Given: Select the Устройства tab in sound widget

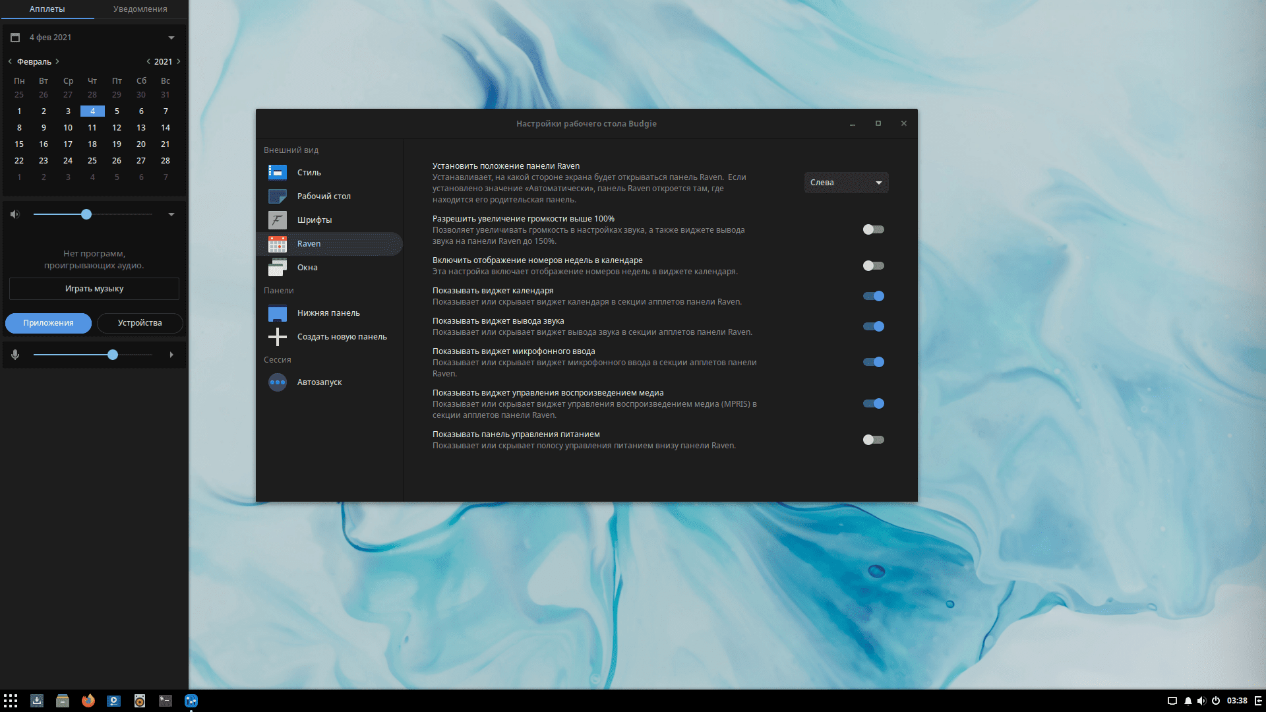Looking at the screenshot, I should (x=140, y=323).
